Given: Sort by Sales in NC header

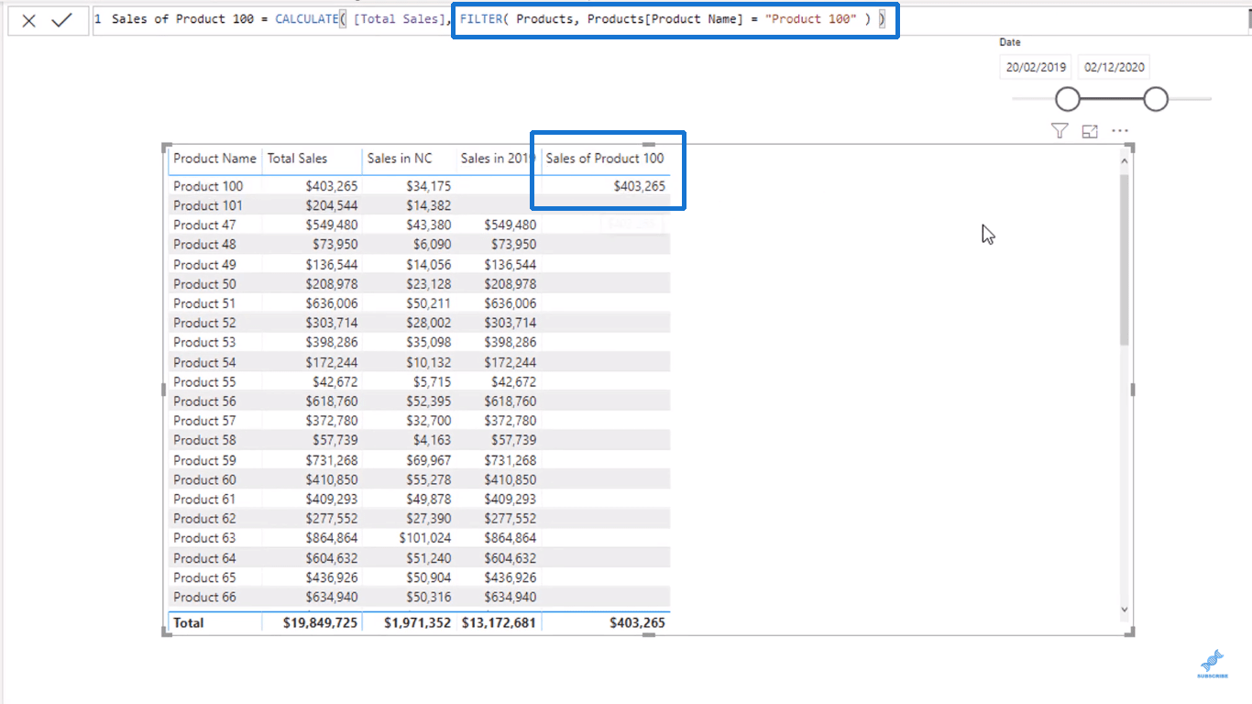Looking at the screenshot, I should (x=400, y=158).
